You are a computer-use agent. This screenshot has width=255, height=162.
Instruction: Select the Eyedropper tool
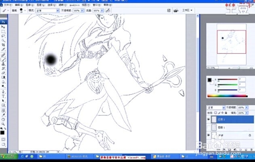pos(3,115)
